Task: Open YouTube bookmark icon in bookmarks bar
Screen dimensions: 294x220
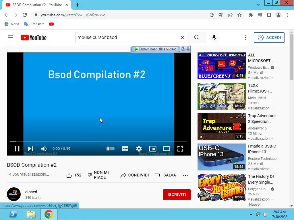Action: click(x=51, y=24)
